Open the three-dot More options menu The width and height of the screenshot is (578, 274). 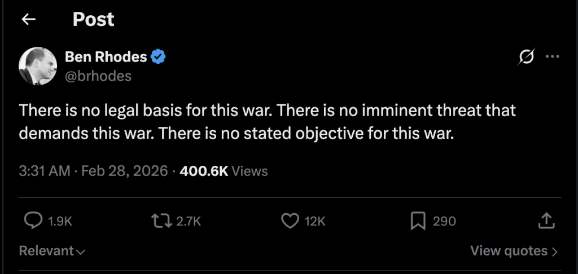[553, 56]
